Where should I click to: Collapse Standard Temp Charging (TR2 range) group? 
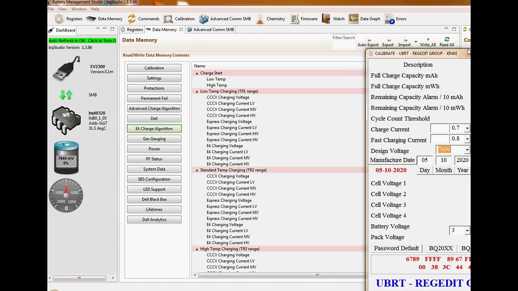pyautogui.click(x=197, y=170)
